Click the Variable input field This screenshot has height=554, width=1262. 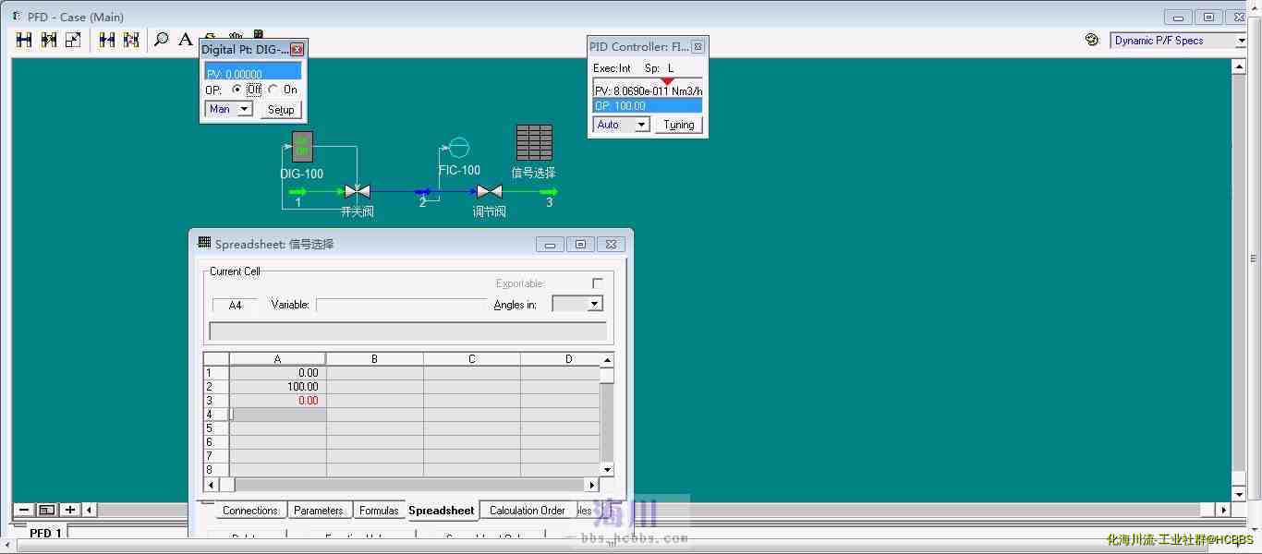(x=401, y=305)
